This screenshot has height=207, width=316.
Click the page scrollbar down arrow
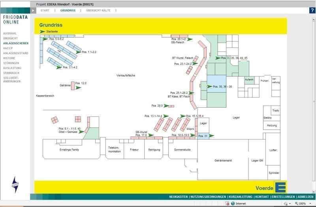point(314,192)
